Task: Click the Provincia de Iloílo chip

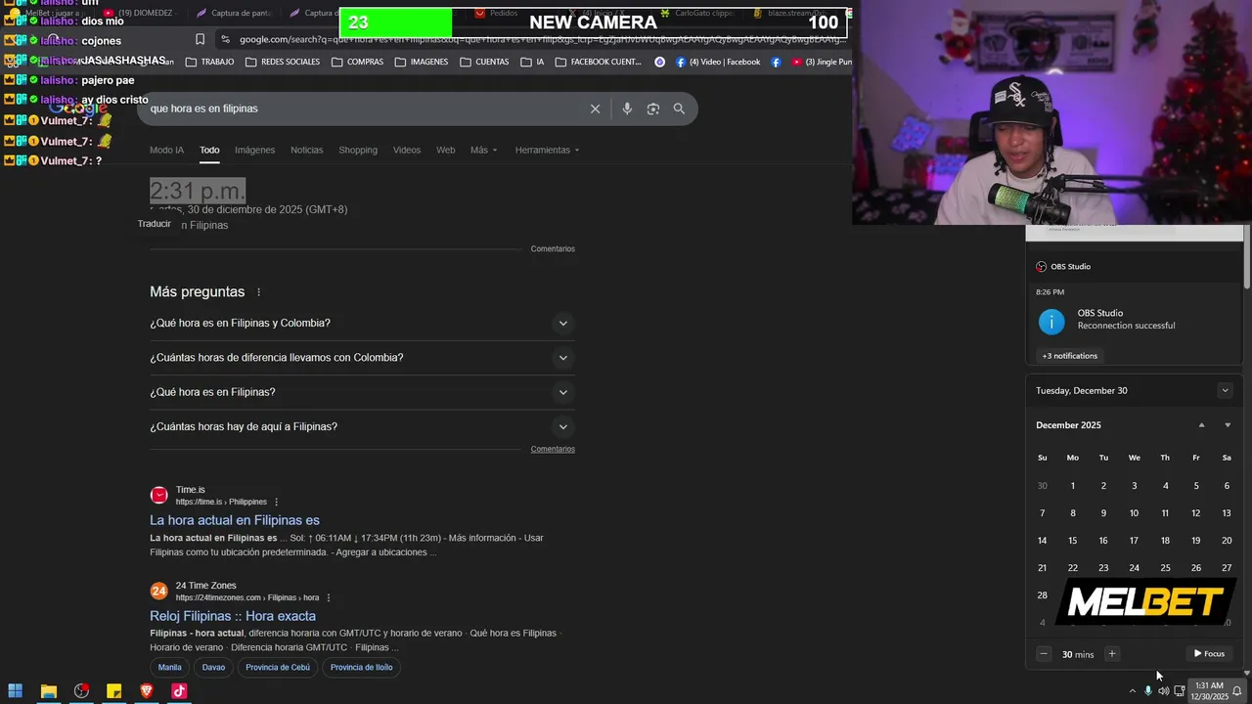Action: coord(361,668)
